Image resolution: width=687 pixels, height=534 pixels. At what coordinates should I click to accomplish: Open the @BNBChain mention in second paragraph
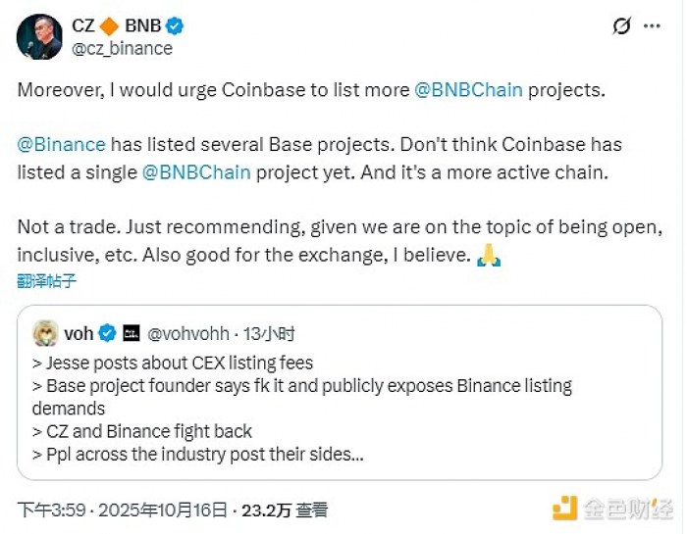(x=196, y=171)
